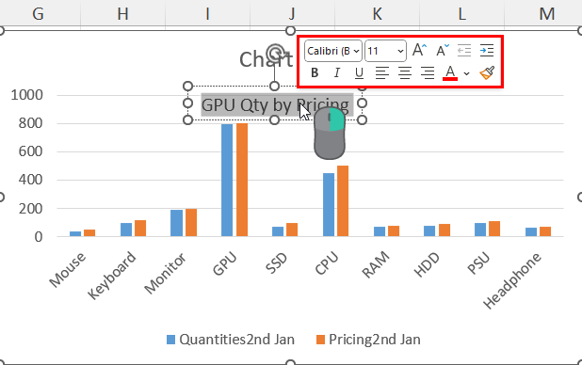This screenshot has height=365, width=582.
Task: Click the Quantities2nd Jan legend entry
Action: [231, 340]
